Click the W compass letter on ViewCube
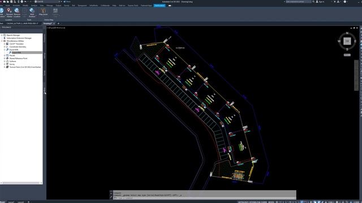The width and height of the screenshot is (362, 203). (x=339, y=41)
